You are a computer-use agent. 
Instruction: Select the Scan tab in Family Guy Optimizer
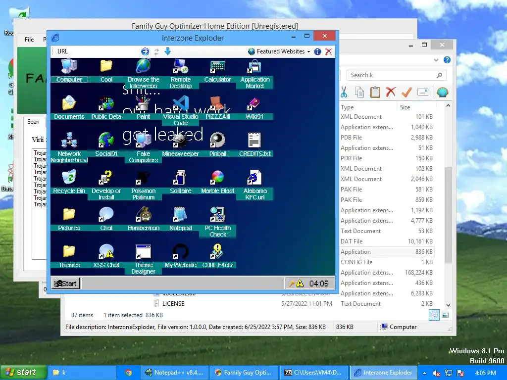click(33, 122)
